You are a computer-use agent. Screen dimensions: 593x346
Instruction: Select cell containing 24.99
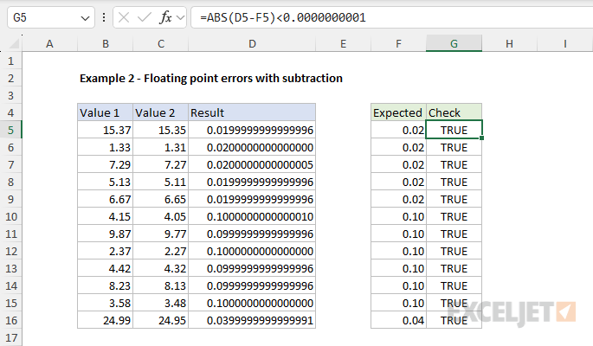(x=105, y=320)
